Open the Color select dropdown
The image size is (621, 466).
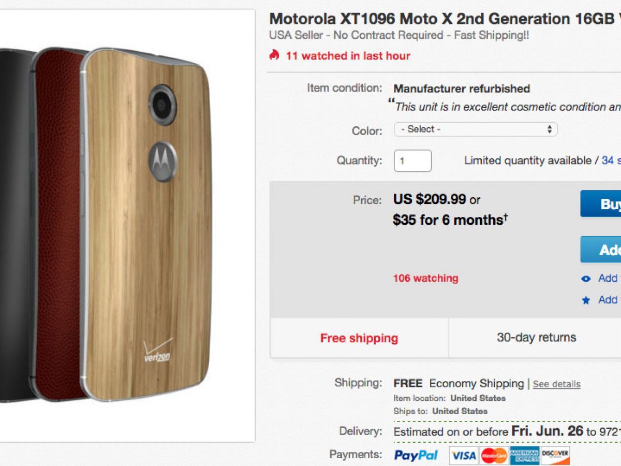[476, 129]
